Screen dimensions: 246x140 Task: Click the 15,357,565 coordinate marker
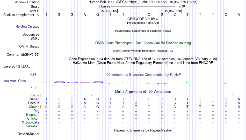(108, 11)
